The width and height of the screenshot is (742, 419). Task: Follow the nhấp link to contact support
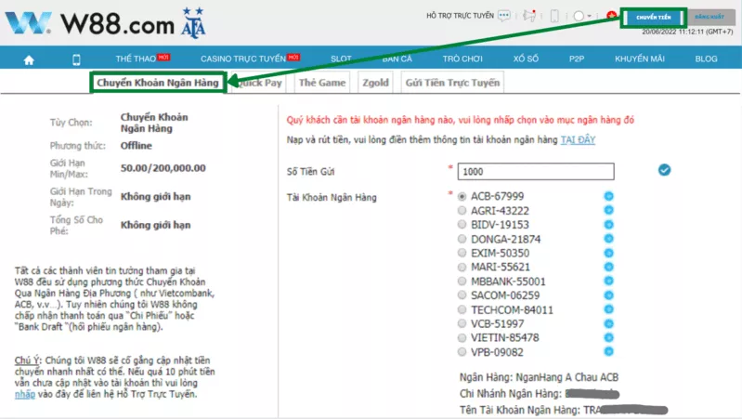coord(24,394)
